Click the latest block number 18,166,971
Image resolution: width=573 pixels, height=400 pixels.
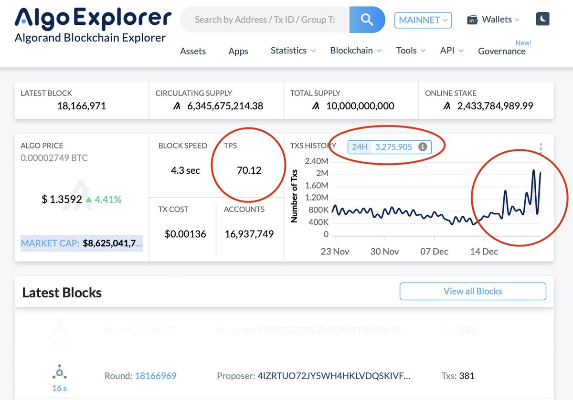coord(81,106)
